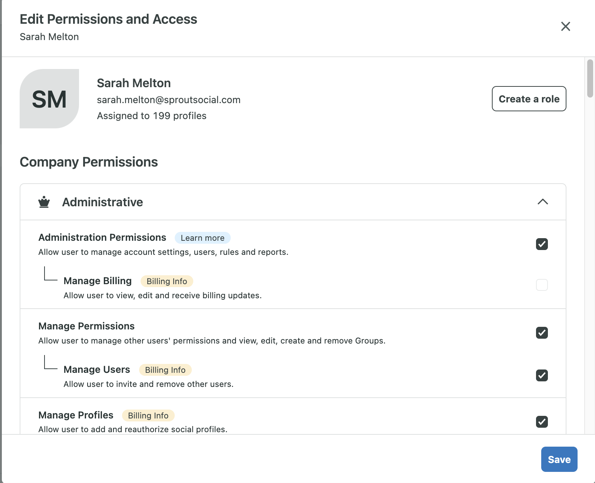The height and width of the screenshot is (483, 595).
Task: Click the Administrative section header title
Action: point(102,202)
